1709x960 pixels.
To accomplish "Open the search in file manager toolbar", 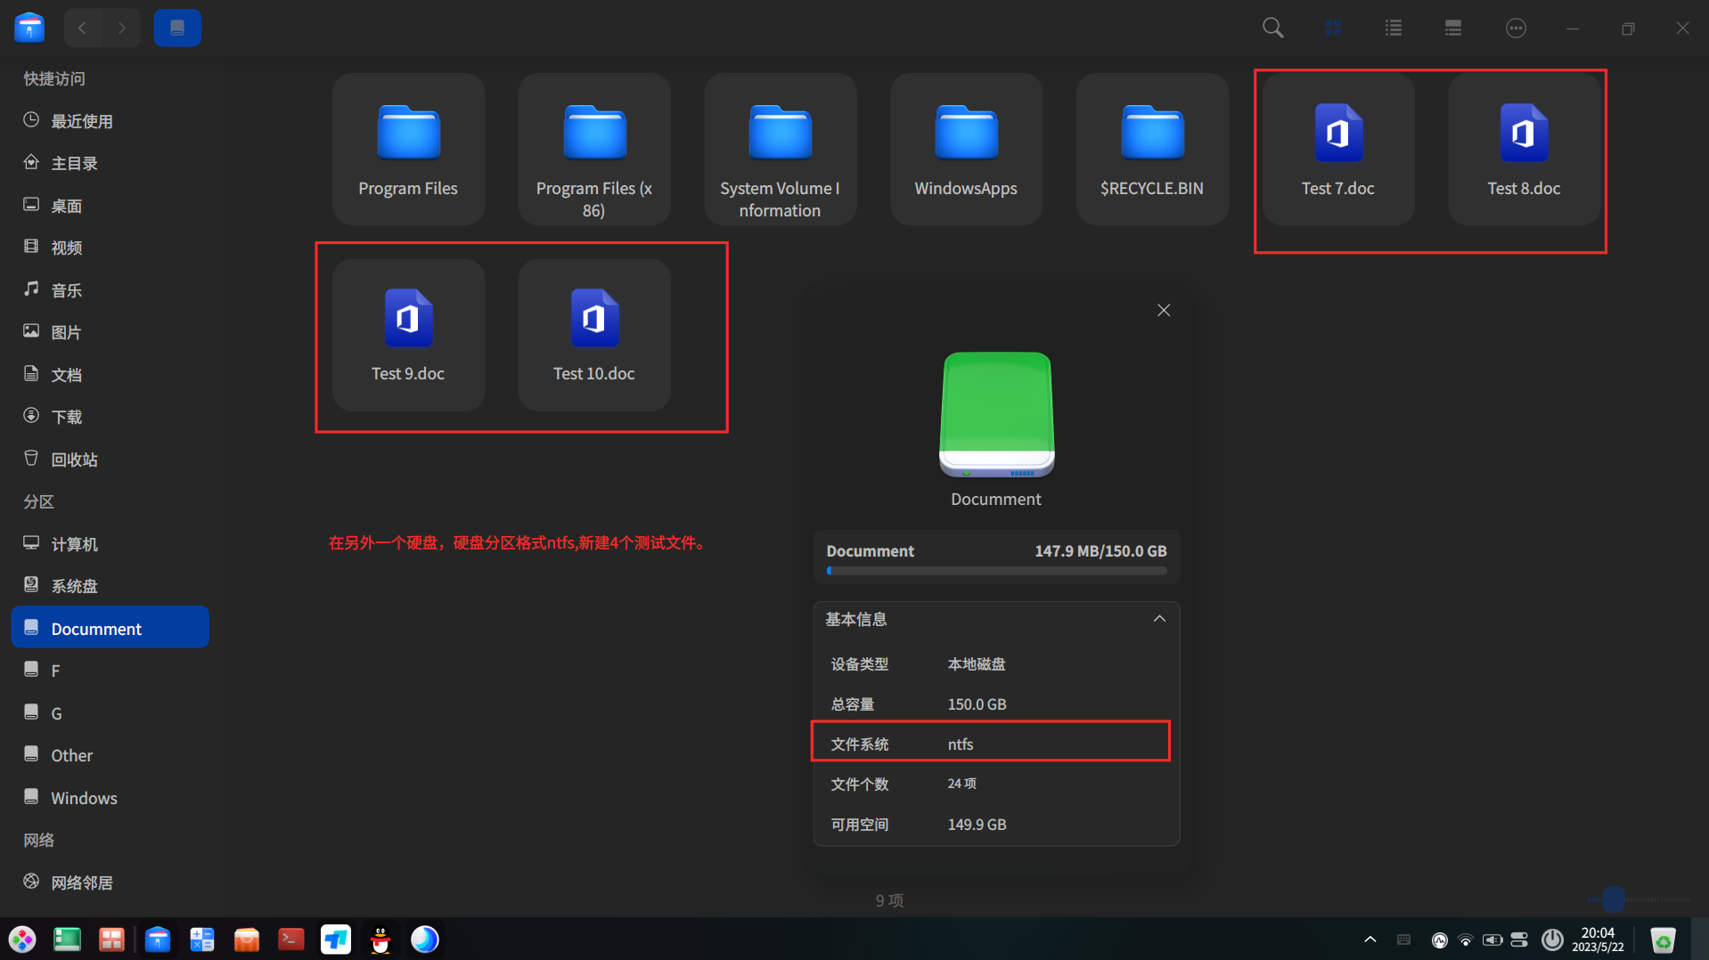I will [x=1272, y=27].
